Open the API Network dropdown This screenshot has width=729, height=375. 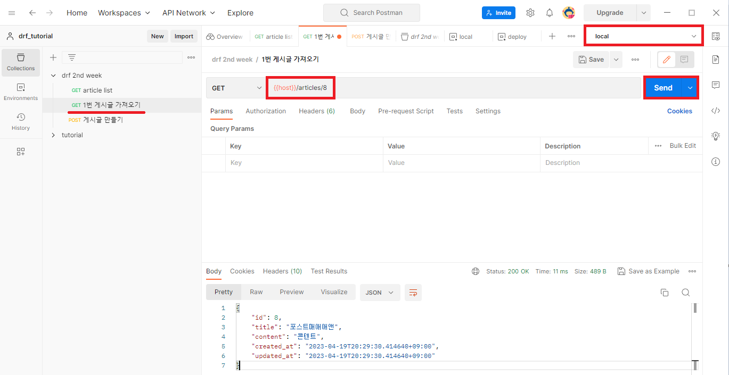[x=189, y=13]
